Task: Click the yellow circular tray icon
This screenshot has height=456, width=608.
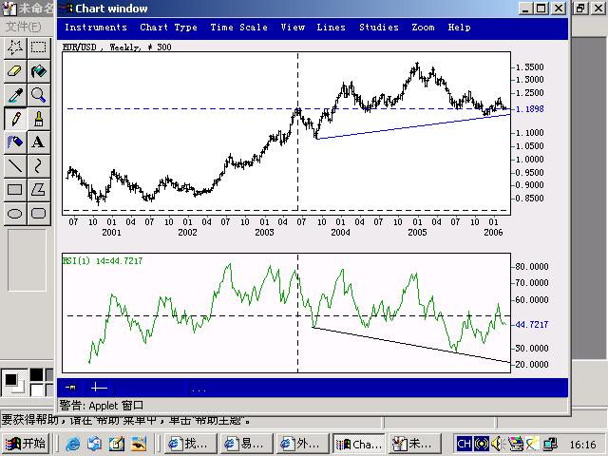Action: coord(482,444)
